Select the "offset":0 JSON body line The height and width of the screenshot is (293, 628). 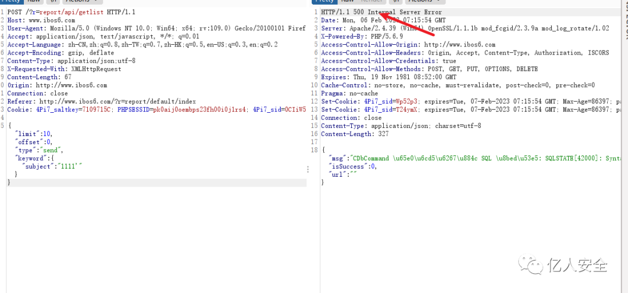[x=33, y=142]
